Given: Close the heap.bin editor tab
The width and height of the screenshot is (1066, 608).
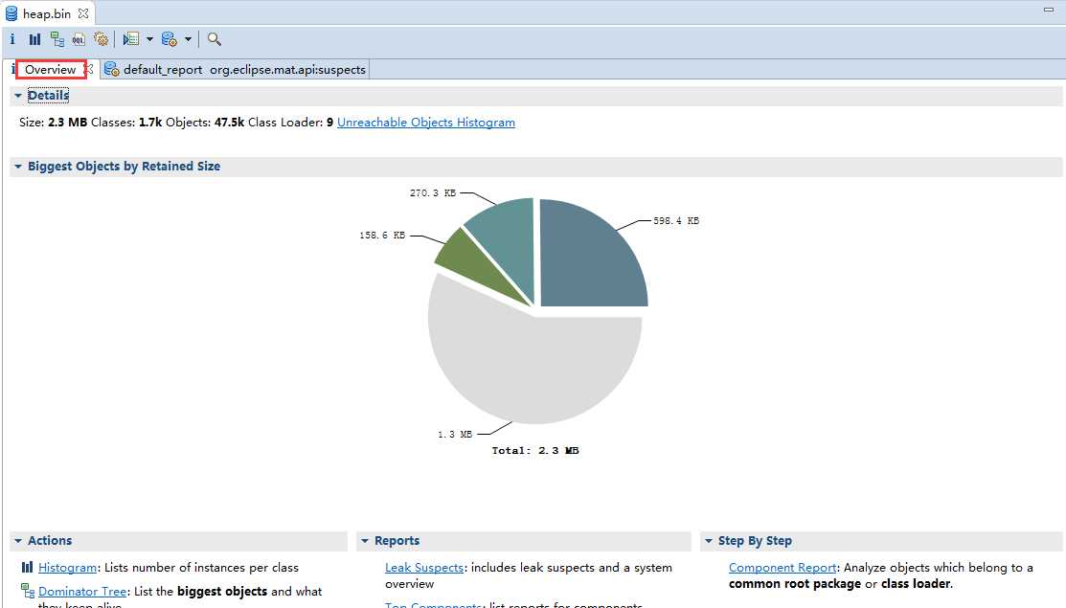Looking at the screenshot, I should [x=83, y=13].
